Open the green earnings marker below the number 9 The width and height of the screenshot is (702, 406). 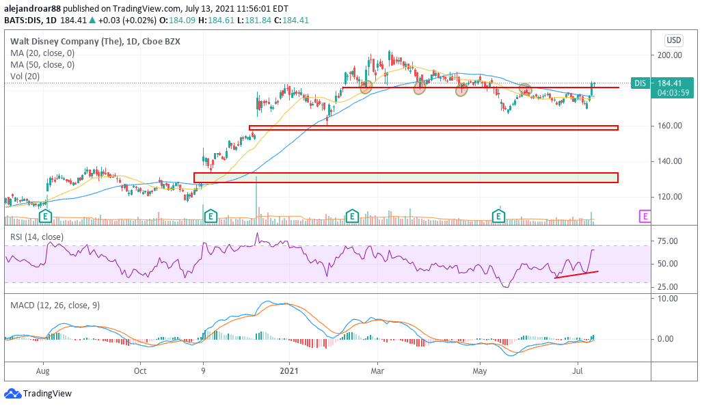pos(211,217)
